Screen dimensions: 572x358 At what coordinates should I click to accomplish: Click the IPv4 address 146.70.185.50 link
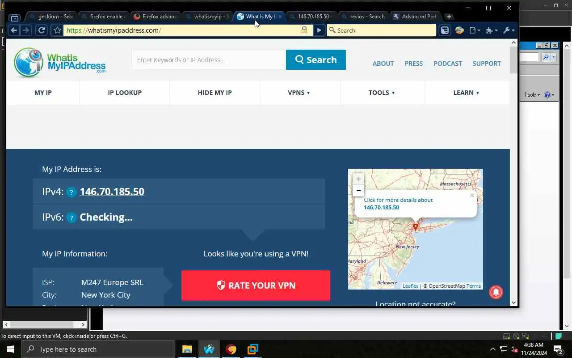pyautogui.click(x=112, y=192)
